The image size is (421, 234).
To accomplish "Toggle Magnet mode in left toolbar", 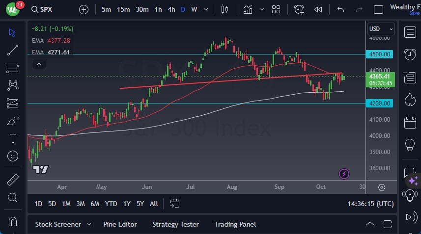I will coord(13,221).
